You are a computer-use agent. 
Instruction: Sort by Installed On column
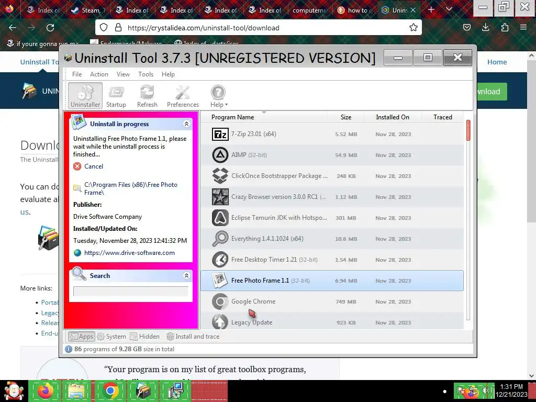pos(393,117)
